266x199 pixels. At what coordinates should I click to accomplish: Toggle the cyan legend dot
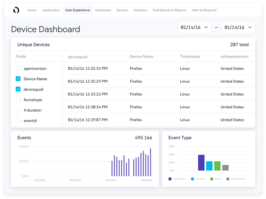pos(192,179)
